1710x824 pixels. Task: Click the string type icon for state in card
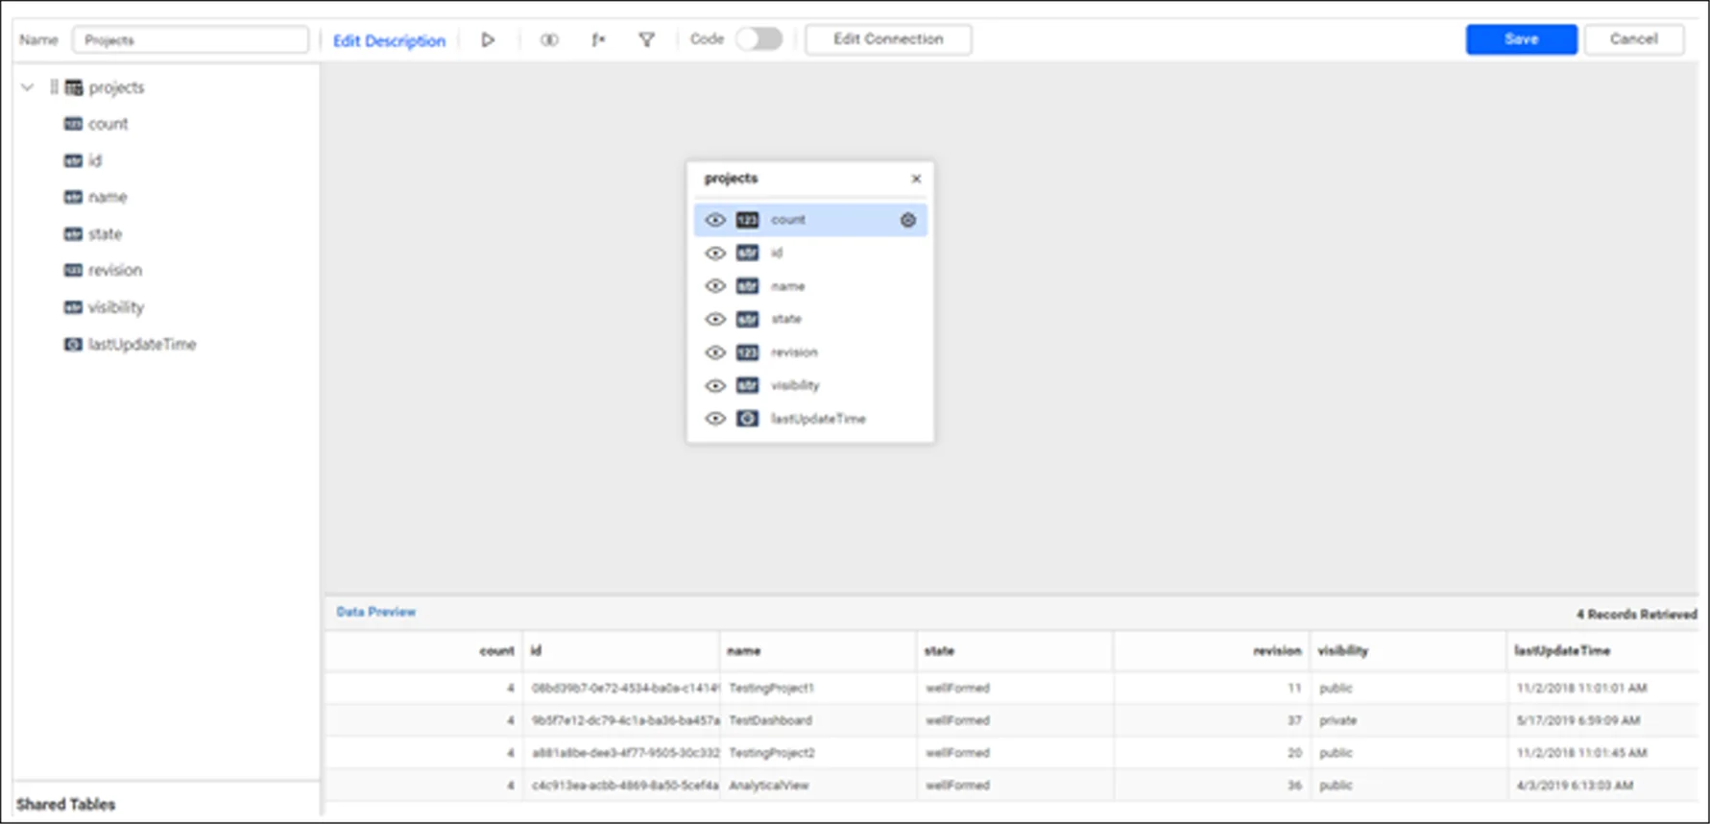coord(747,319)
